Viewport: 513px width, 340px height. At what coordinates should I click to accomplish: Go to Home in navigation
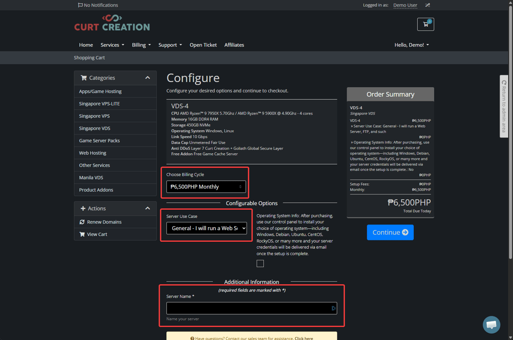pyautogui.click(x=86, y=45)
